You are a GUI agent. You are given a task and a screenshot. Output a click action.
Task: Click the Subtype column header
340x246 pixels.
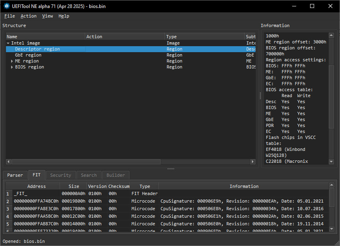click(x=250, y=37)
